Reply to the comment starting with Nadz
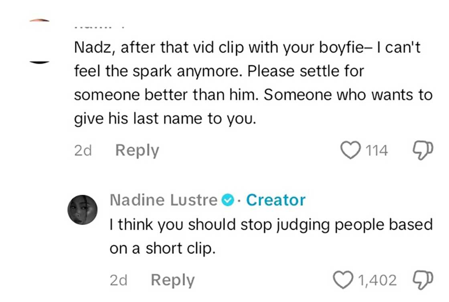This screenshot has height=302, width=449. point(137,150)
